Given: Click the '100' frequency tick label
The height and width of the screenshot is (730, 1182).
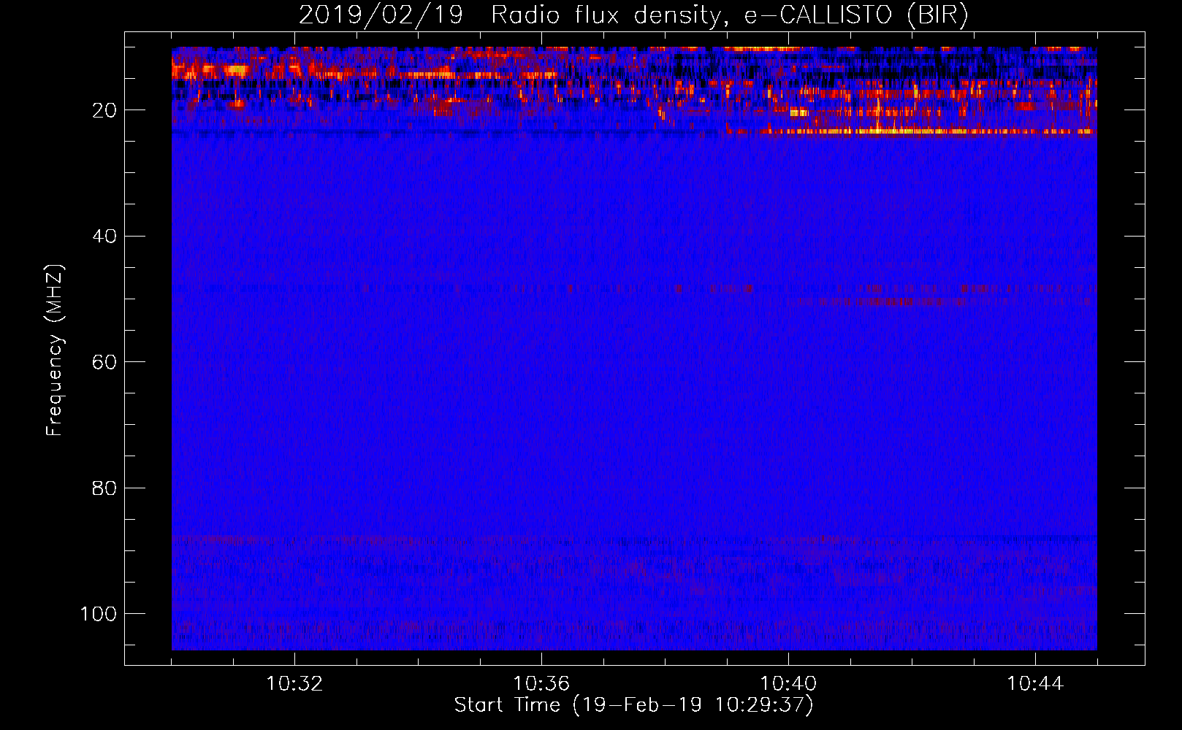Looking at the screenshot, I should [x=99, y=614].
